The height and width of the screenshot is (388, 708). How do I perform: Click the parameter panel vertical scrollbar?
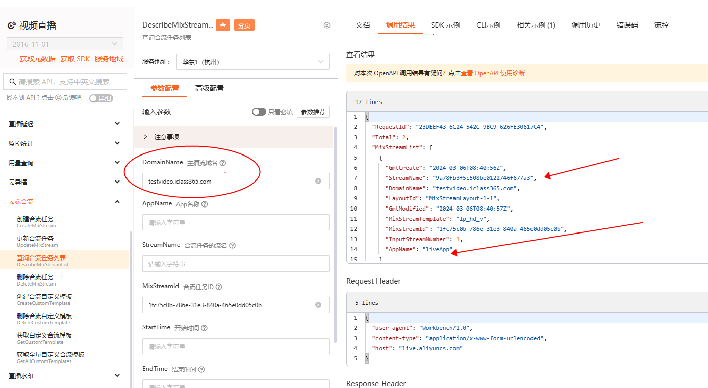click(x=335, y=235)
